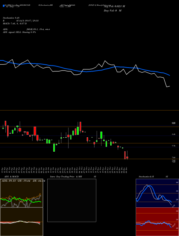Select the ADX (MGR) 39.1, 19.4, 44.4 values

[x=38, y=29]
